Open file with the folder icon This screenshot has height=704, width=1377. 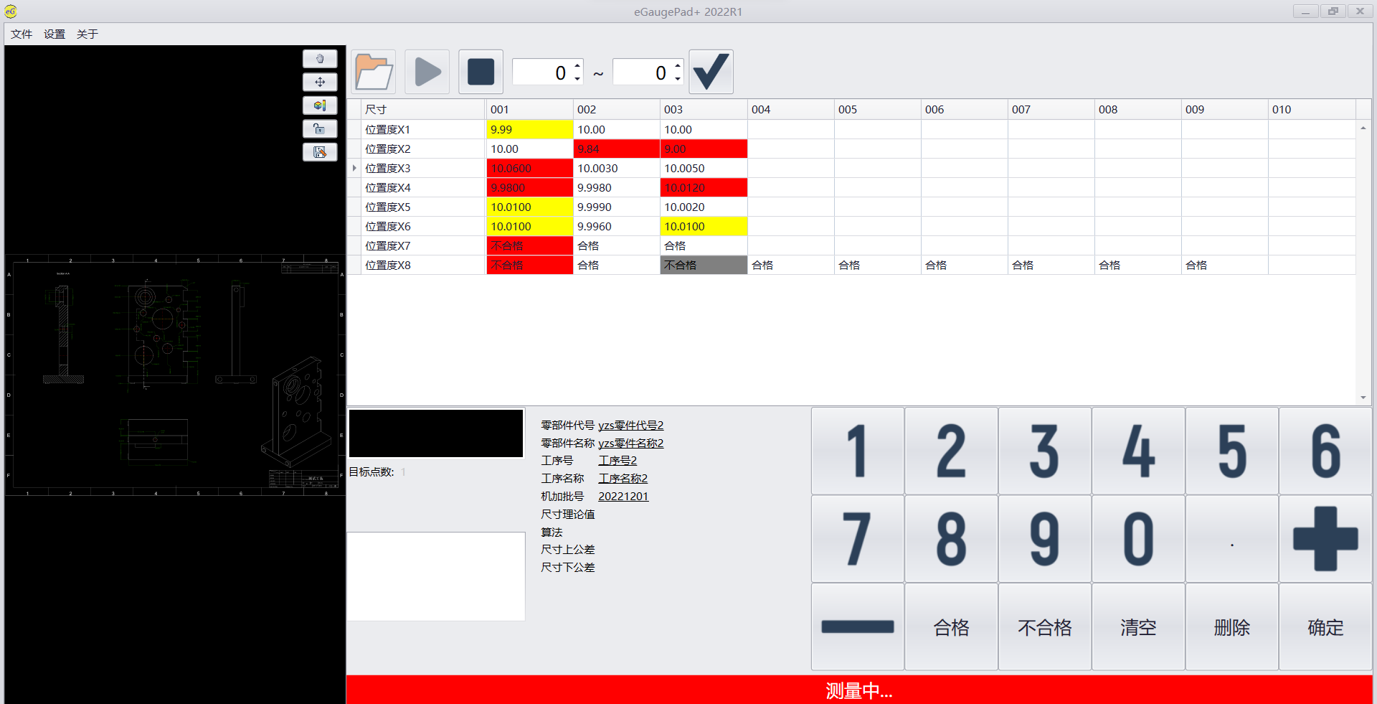(x=373, y=72)
